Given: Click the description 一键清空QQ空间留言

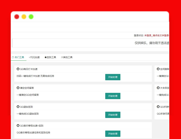Looking at the screenshot, I should [x=28, y=95].
